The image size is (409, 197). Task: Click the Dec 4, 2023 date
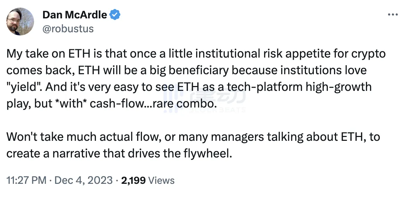[83, 180]
